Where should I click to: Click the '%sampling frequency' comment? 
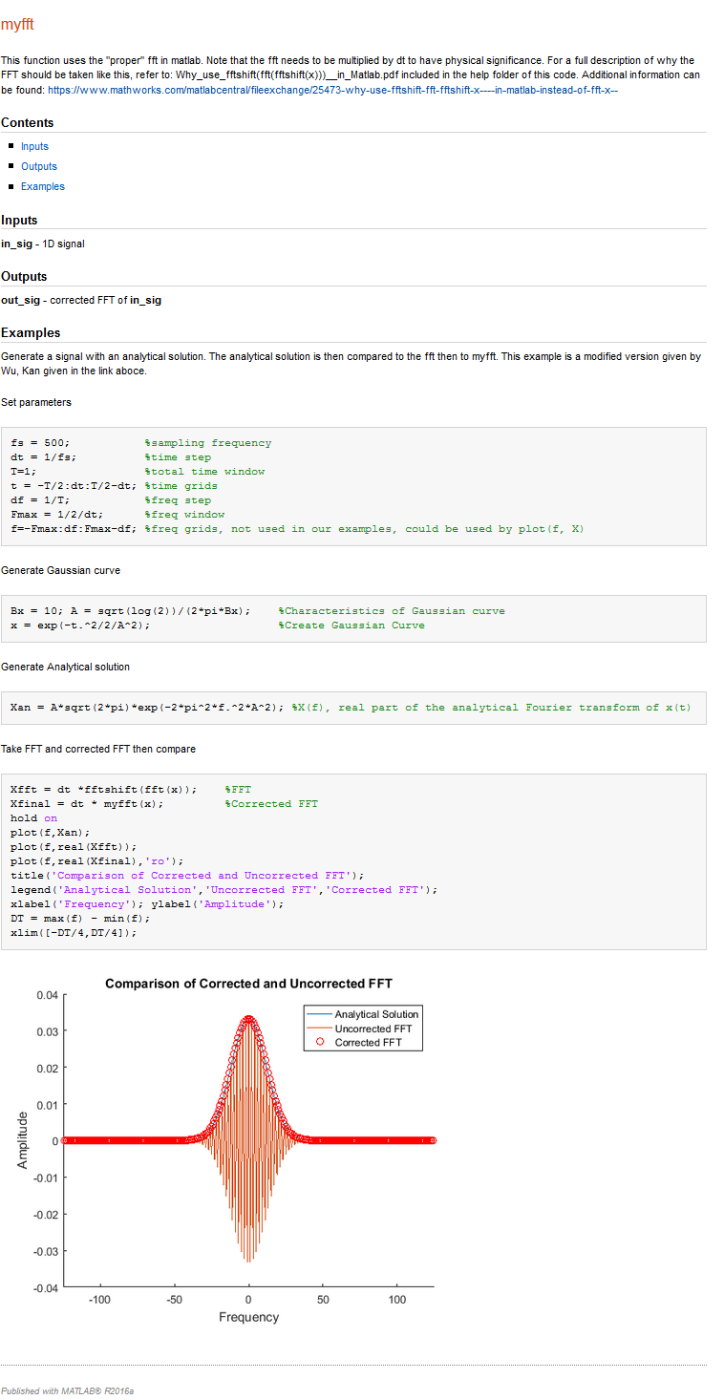pyautogui.click(x=208, y=443)
